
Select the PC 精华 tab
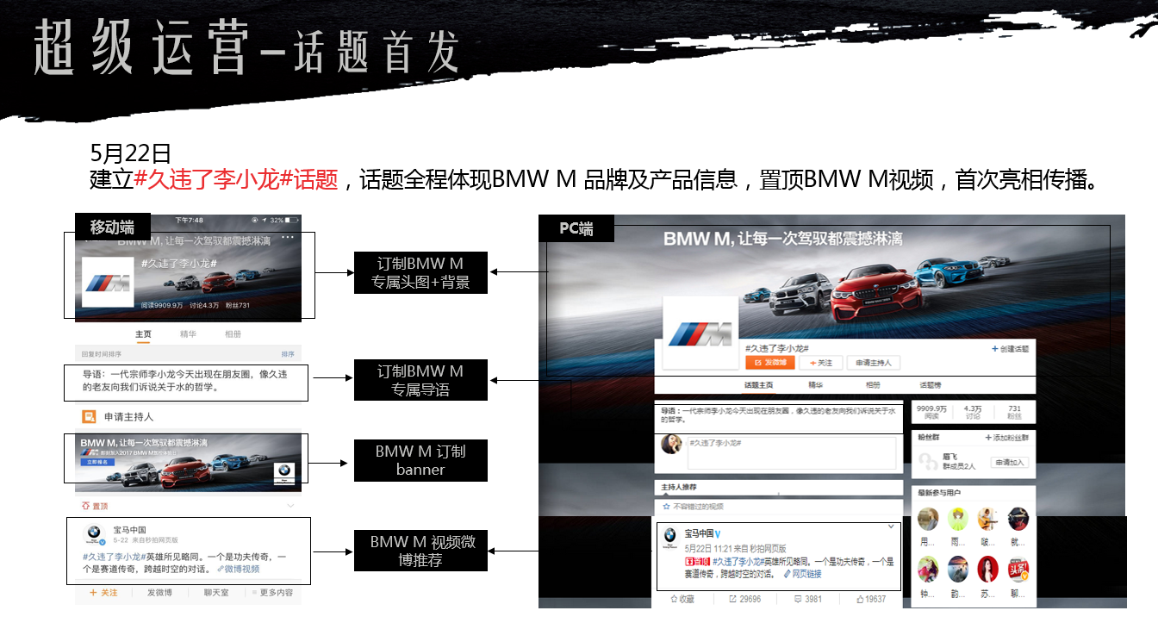(x=815, y=385)
